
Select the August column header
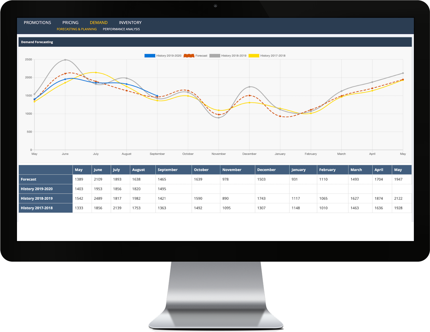click(143, 170)
